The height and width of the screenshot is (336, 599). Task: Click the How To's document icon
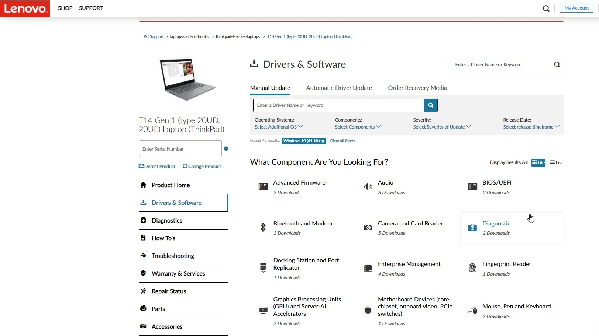coord(143,238)
